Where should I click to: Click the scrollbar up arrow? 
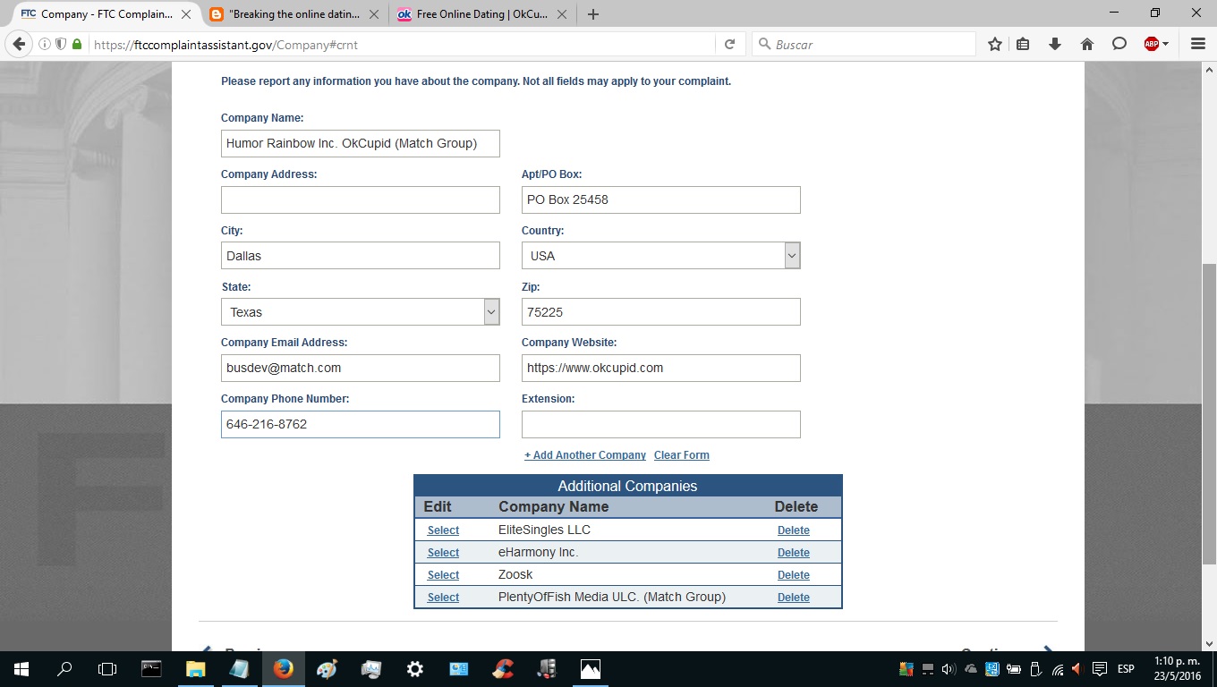click(1209, 70)
